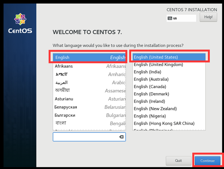Choose English (New Zealand) locale
The image size is (224, 169).
169,109
